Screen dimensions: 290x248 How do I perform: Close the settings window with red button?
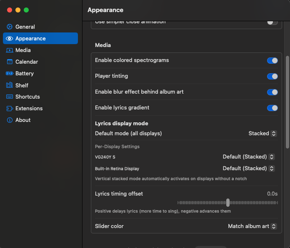(10, 10)
